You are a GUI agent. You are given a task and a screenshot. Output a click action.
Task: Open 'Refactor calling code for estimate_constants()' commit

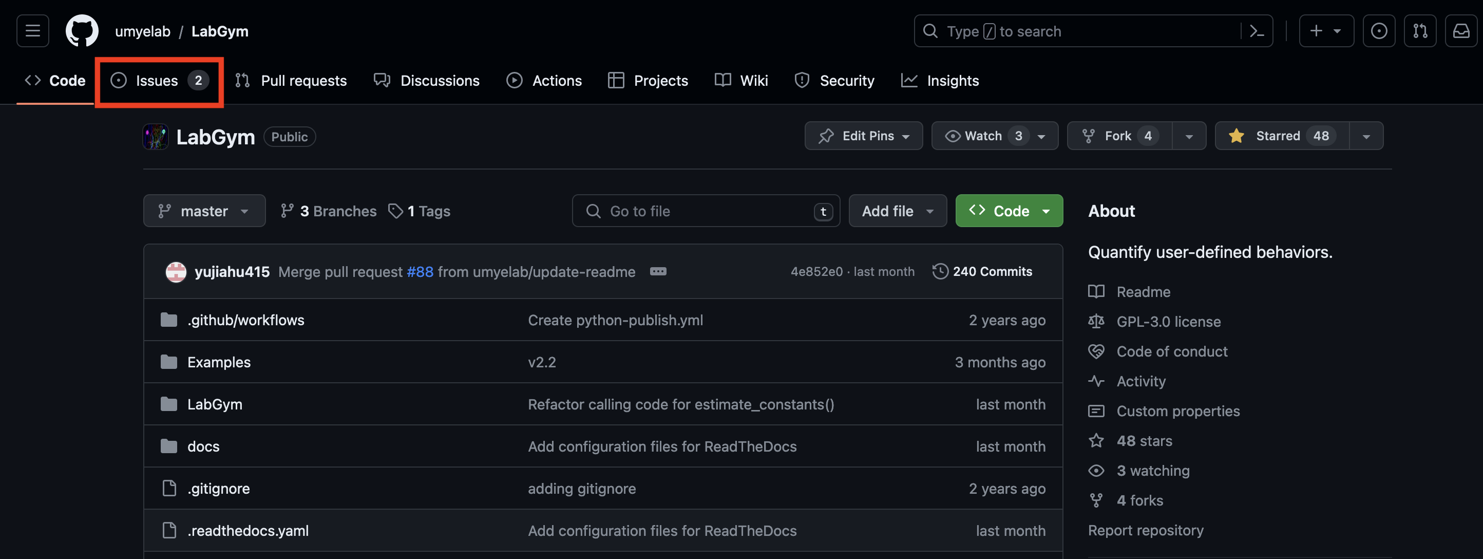tap(681, 404)
